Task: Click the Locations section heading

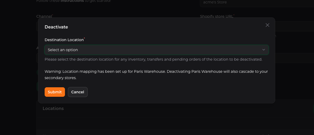Action: (x=53, y=108)
